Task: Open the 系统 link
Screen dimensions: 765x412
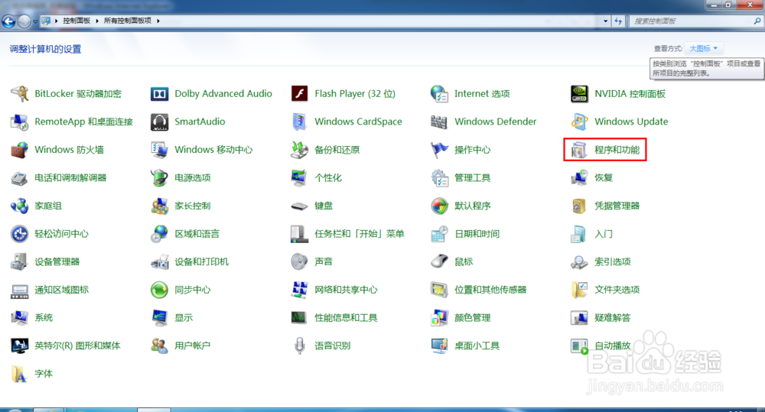Action: [x=44, y=318]
